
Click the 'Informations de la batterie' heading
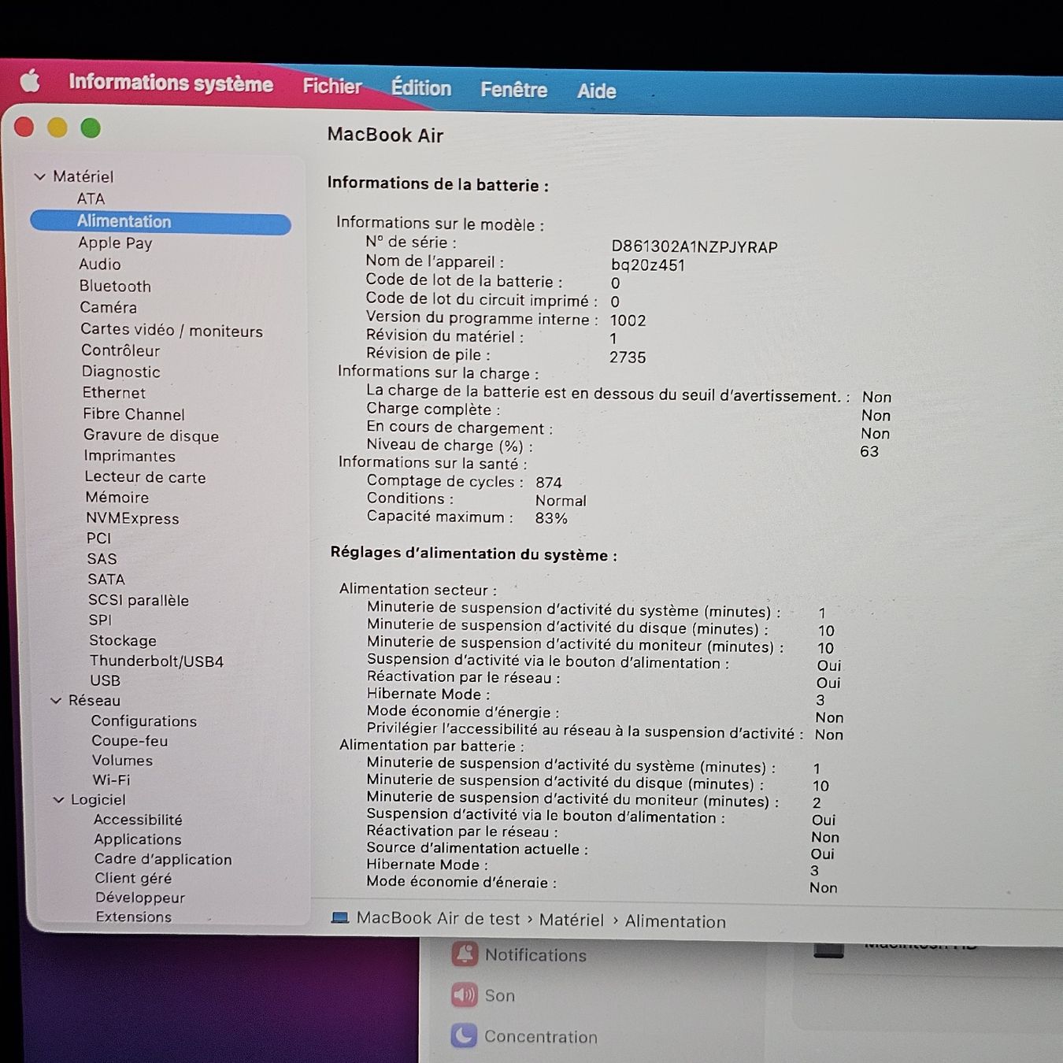(438, 184)
